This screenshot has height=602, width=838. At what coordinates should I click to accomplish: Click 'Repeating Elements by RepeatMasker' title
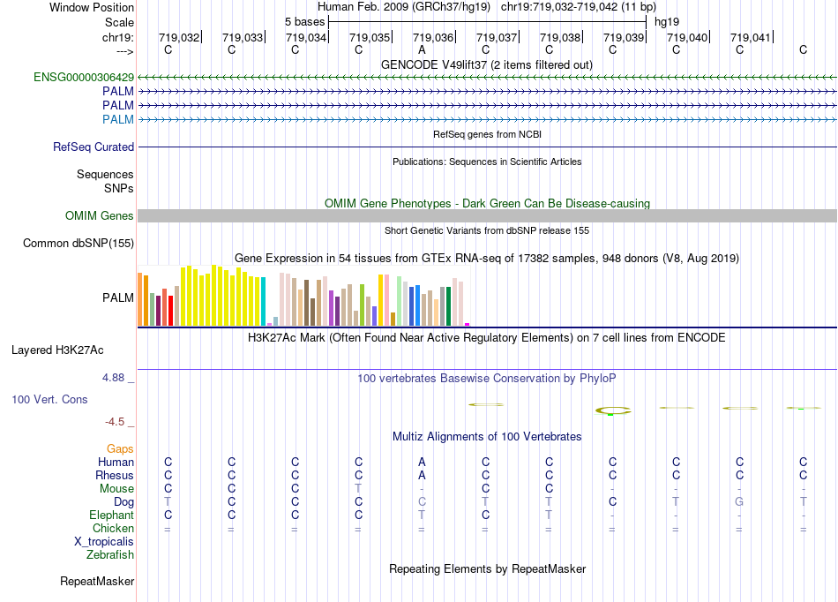pos(488,568)
